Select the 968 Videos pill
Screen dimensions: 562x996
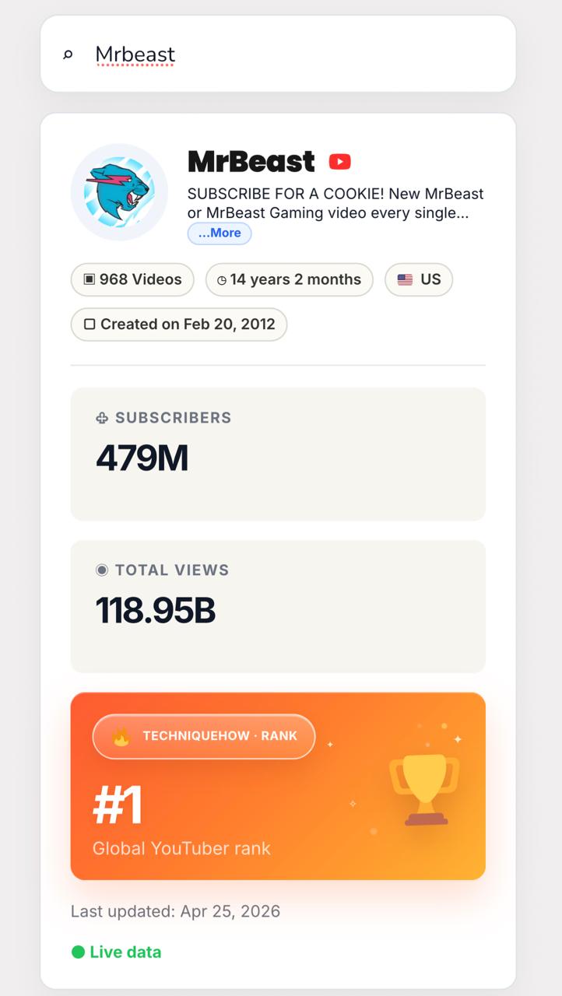(x=132, y=279)
